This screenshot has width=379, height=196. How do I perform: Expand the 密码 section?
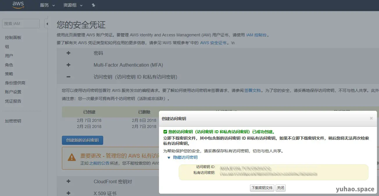[x=68, y=53]
